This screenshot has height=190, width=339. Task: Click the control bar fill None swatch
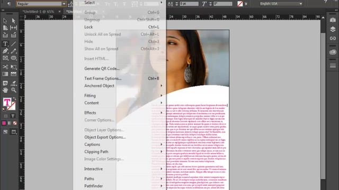[240, 4]
